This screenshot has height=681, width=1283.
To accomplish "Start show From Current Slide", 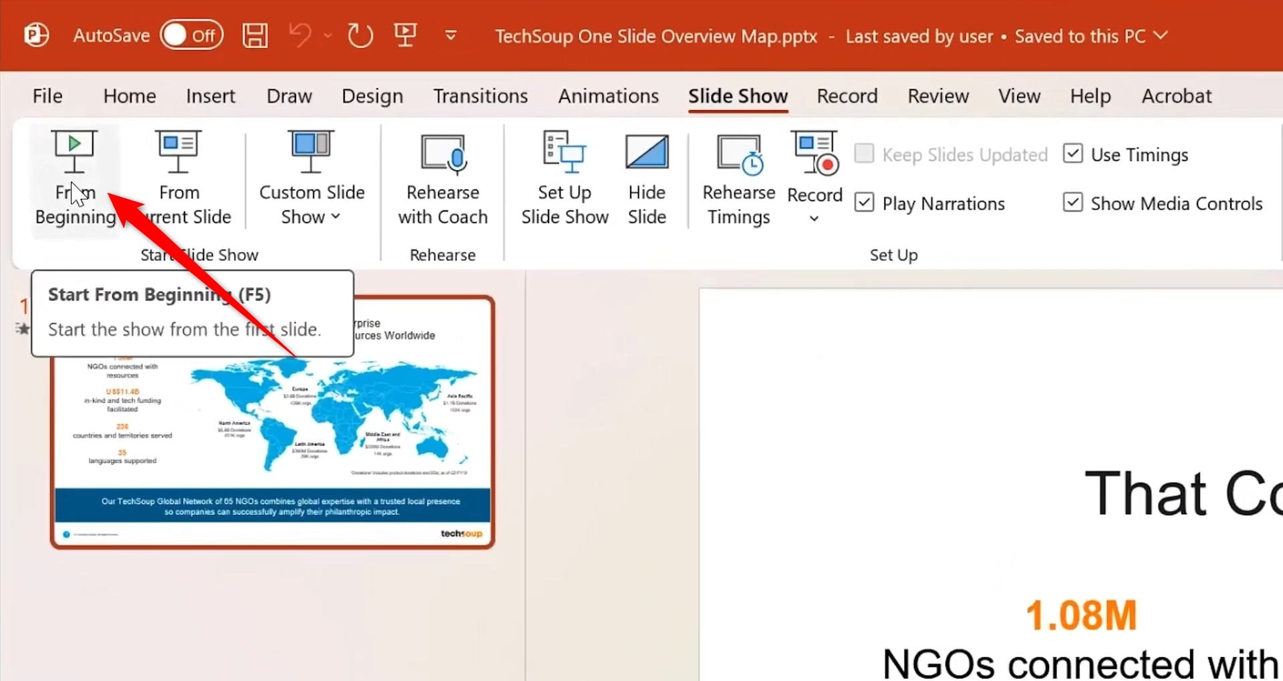I will pos(178,178).
